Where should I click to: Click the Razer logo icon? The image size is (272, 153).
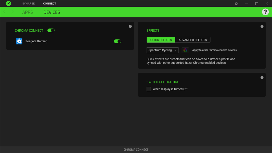8,4
